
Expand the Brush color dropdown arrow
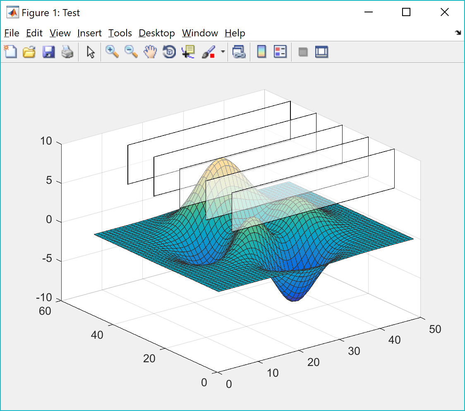(x=223, y=52)
